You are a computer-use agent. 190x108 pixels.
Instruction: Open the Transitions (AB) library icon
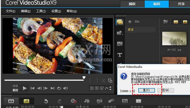tap(120, 44)
